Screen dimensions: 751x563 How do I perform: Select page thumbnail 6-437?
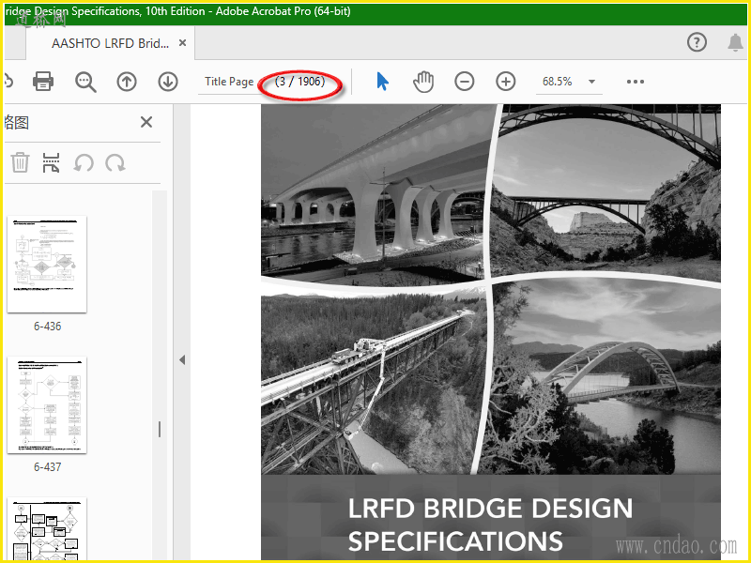point(47,405)
